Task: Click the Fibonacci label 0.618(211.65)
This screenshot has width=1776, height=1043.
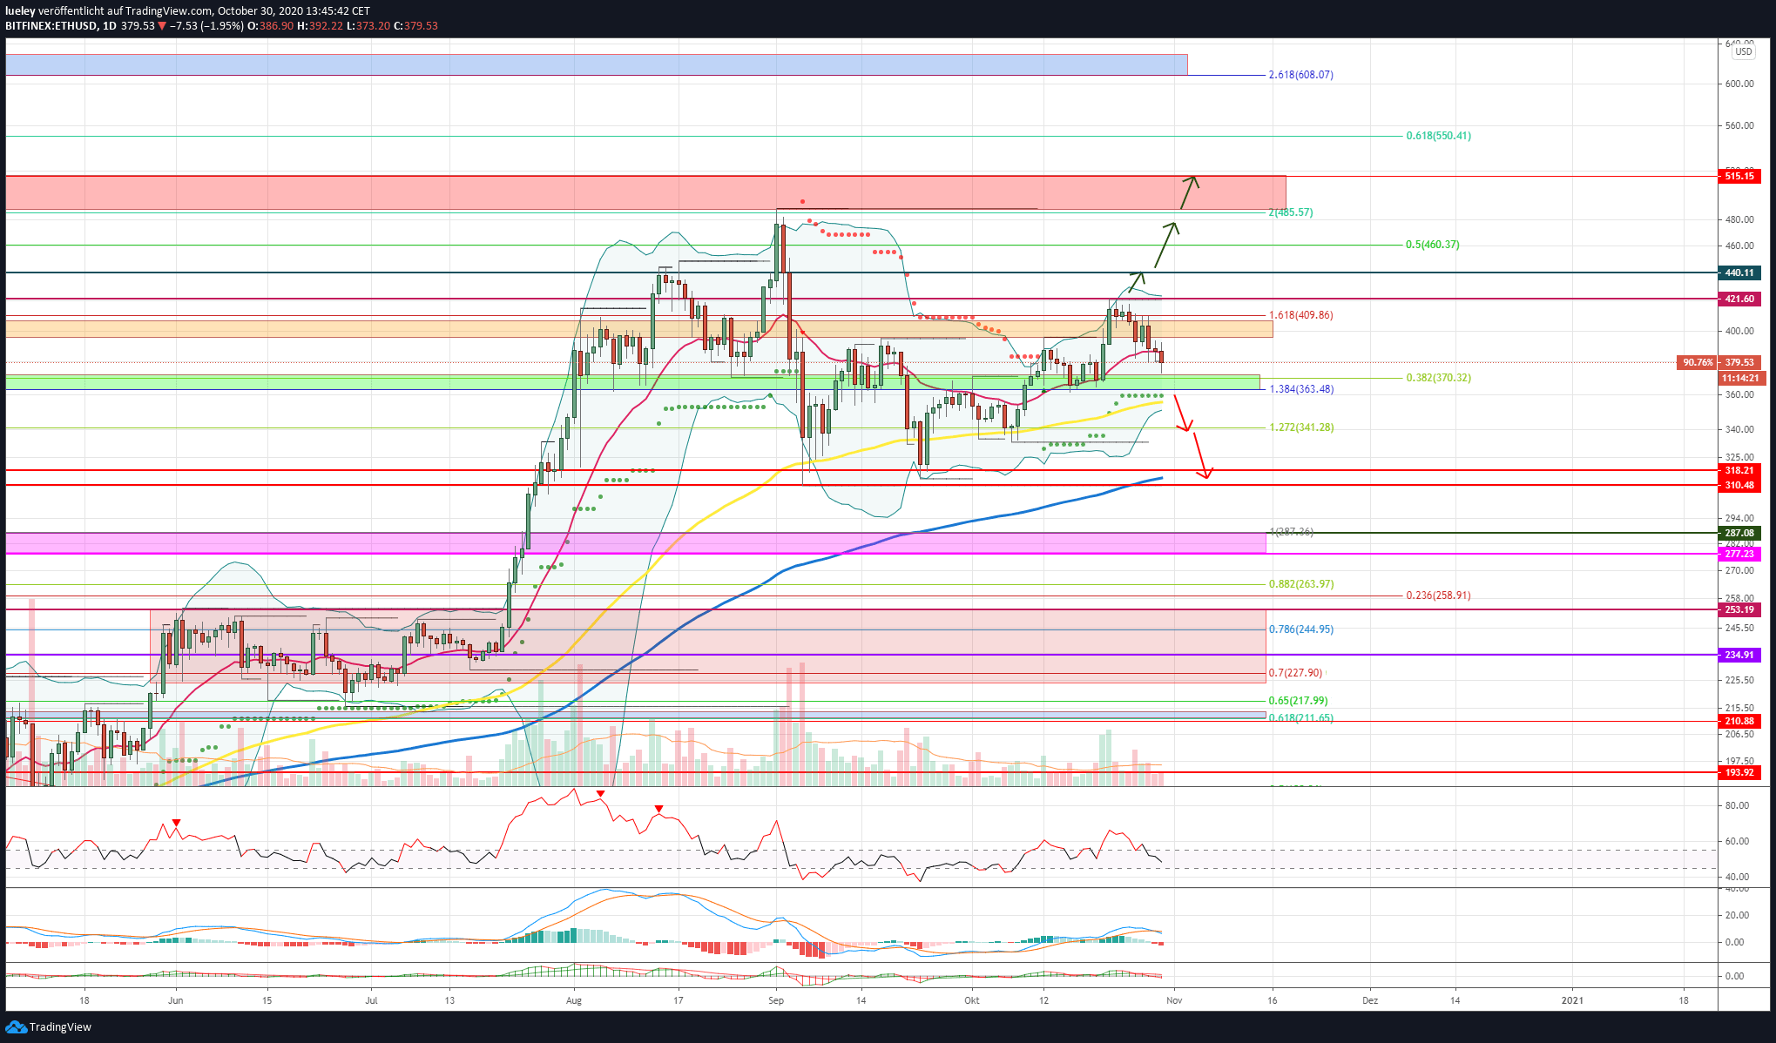Action: click(1300, 718)
